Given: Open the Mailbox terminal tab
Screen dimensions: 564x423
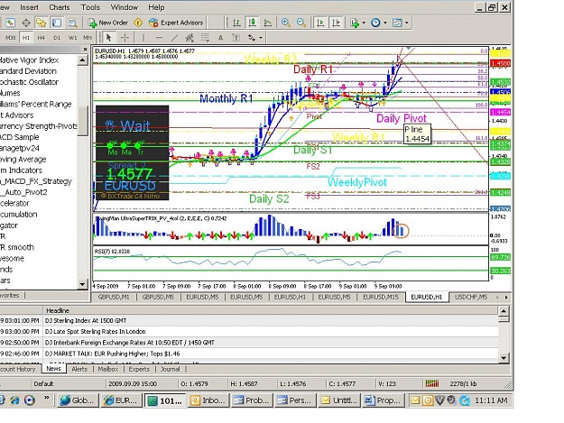Looking at the screenshot, I should pyautogui.click(x=108, y=369).
